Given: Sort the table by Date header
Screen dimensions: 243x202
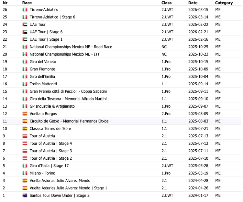Looking at the screenshot, I should [193, 3].
